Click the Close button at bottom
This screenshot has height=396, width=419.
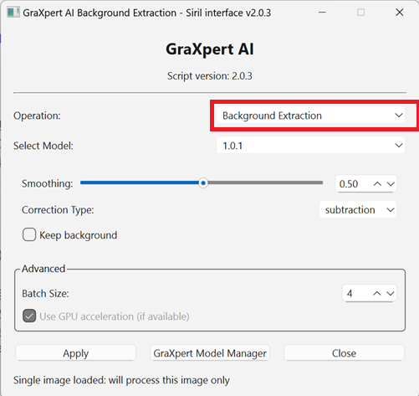344,353
